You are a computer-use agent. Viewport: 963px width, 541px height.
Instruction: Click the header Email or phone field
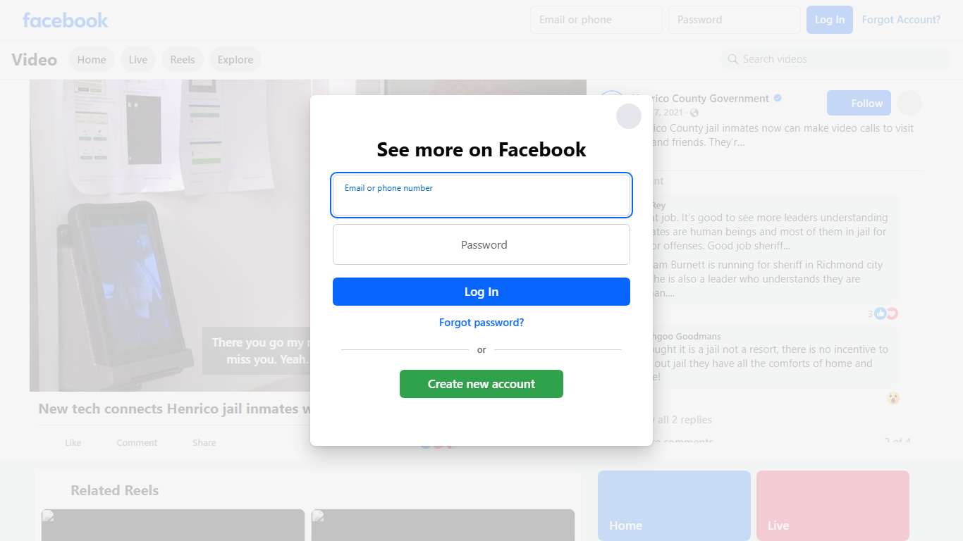click(596, 20)
